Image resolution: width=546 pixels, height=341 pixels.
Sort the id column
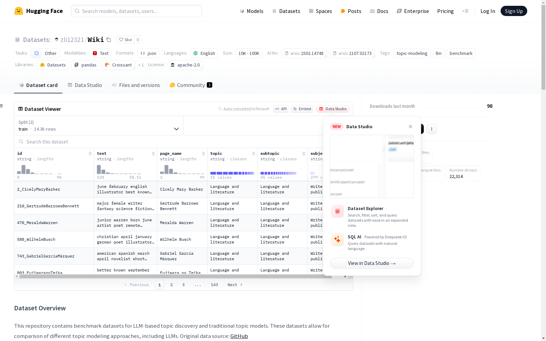tap(90, 153)
